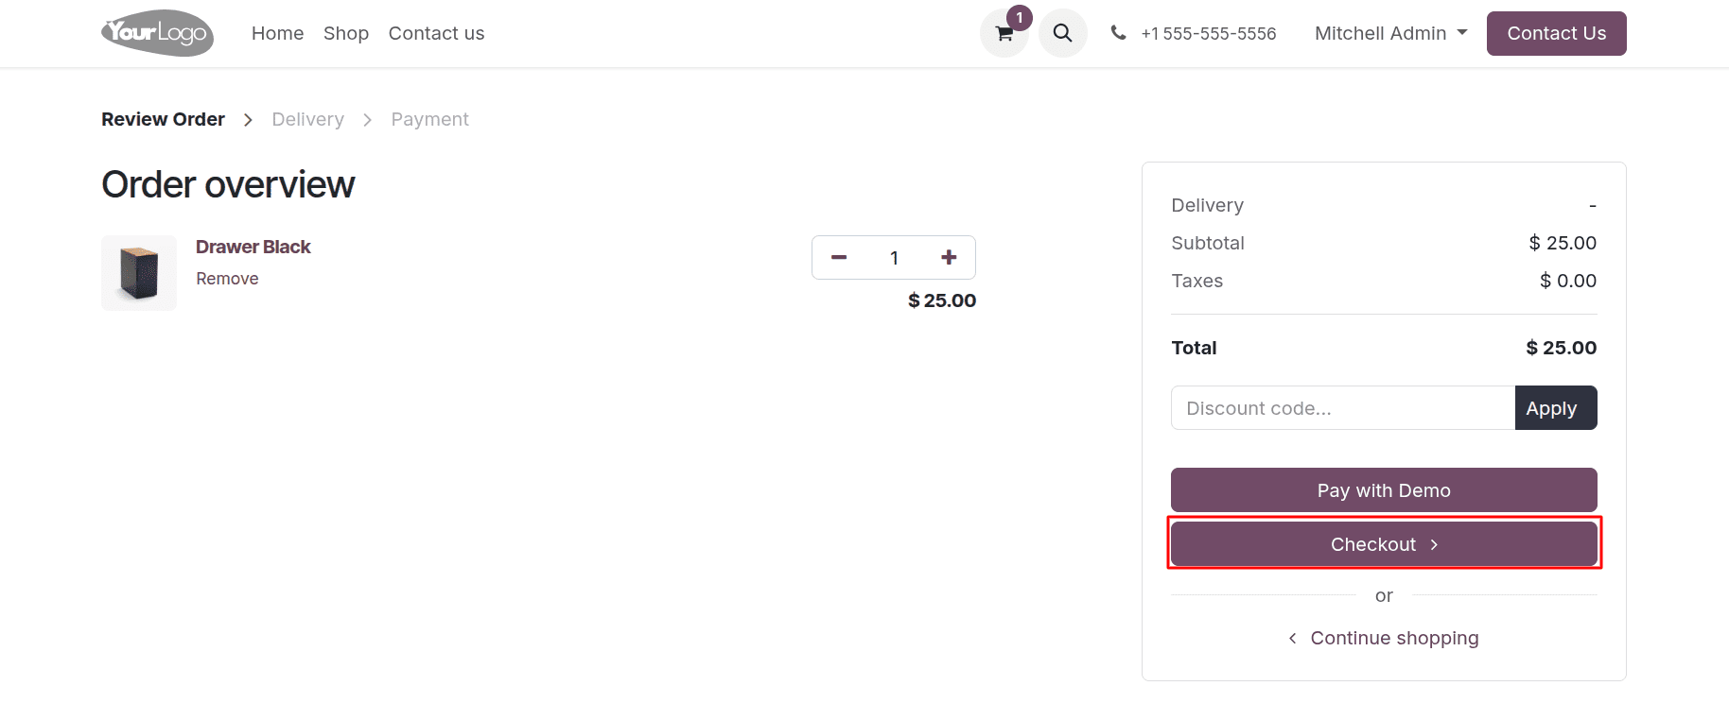Image resolution: width=1729 pixels, height=720 pixels.
Task: Open the Home menu item
Action: click(277, 33)
